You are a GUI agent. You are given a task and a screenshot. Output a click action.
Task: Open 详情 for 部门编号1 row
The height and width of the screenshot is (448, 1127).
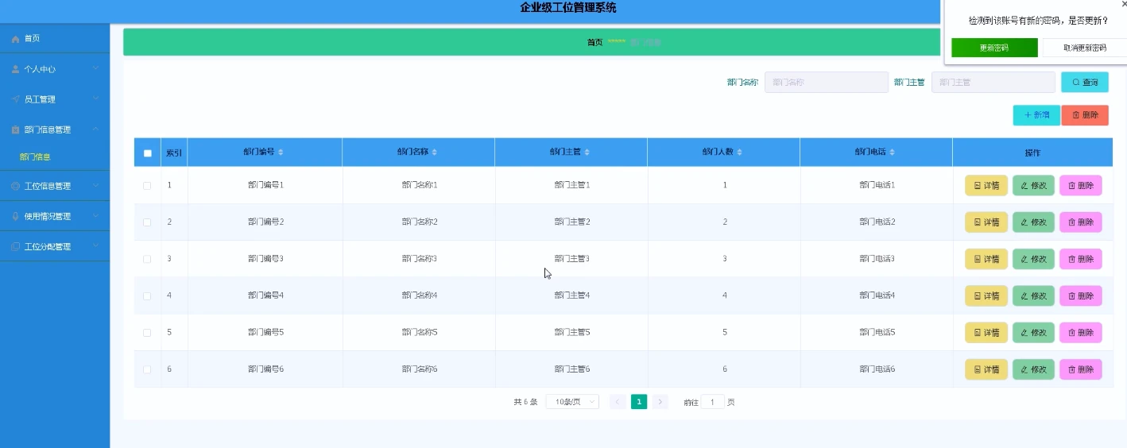(x=986, y=186)
